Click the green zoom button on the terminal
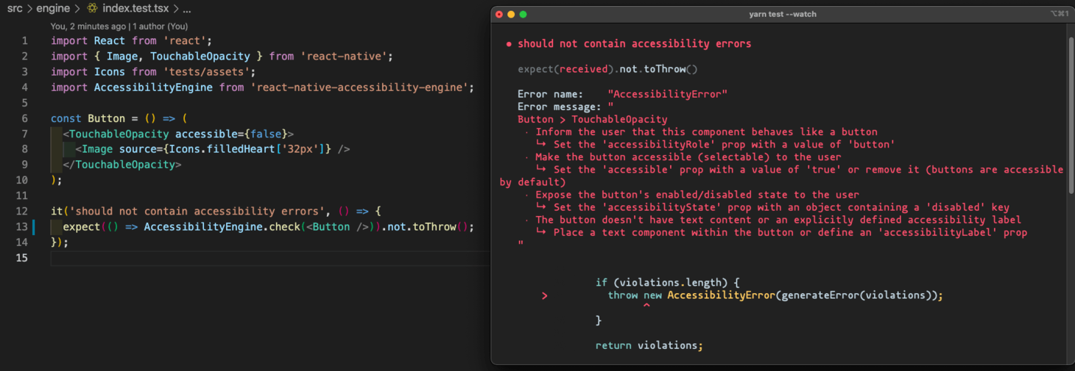Image resolution: width=1075 pixels, height=371 pixels. pos(523,14)
